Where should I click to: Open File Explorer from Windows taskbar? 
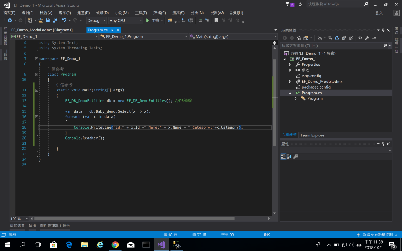(x=84, y=245)
